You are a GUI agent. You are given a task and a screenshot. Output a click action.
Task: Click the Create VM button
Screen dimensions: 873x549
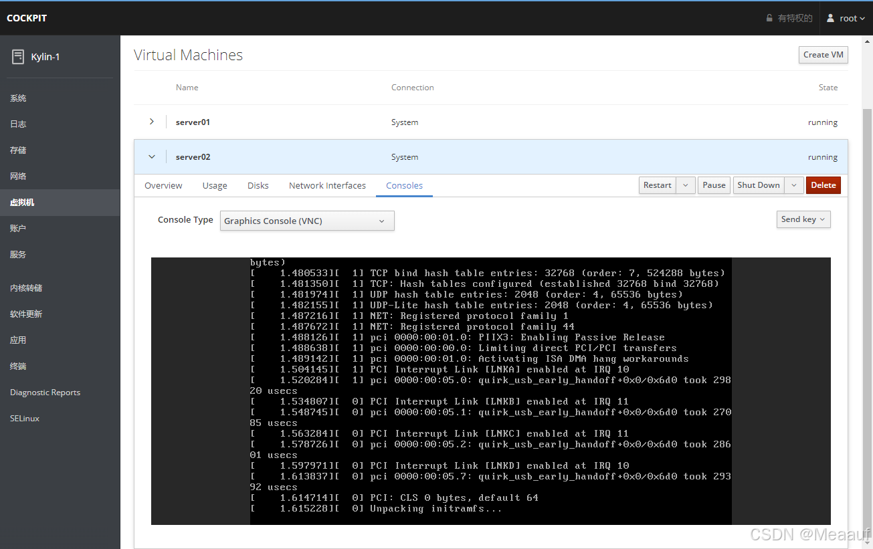pos(823,55)
